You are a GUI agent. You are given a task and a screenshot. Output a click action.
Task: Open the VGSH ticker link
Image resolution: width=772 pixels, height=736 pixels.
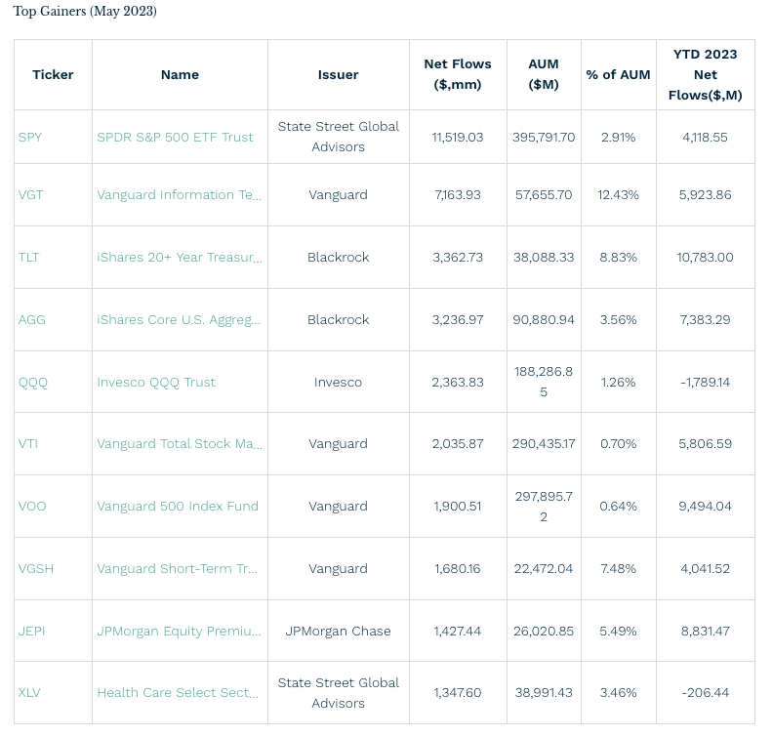pos(36,569)
